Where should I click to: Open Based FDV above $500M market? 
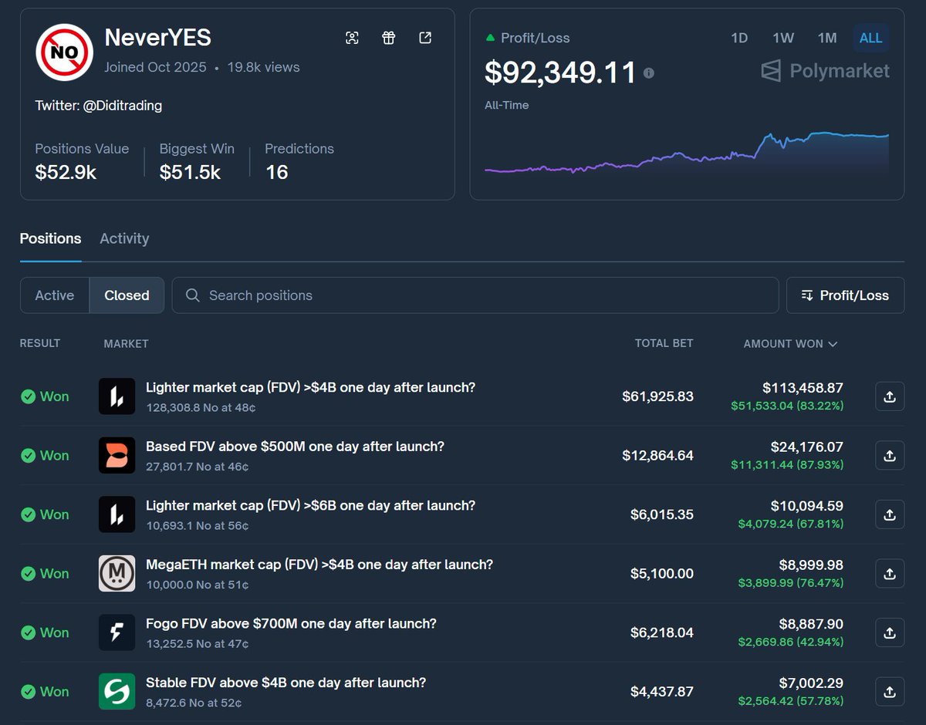point(295,446)
